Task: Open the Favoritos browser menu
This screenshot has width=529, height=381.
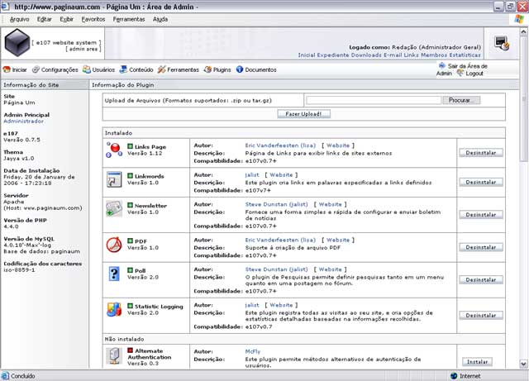Action: [93, 19]
